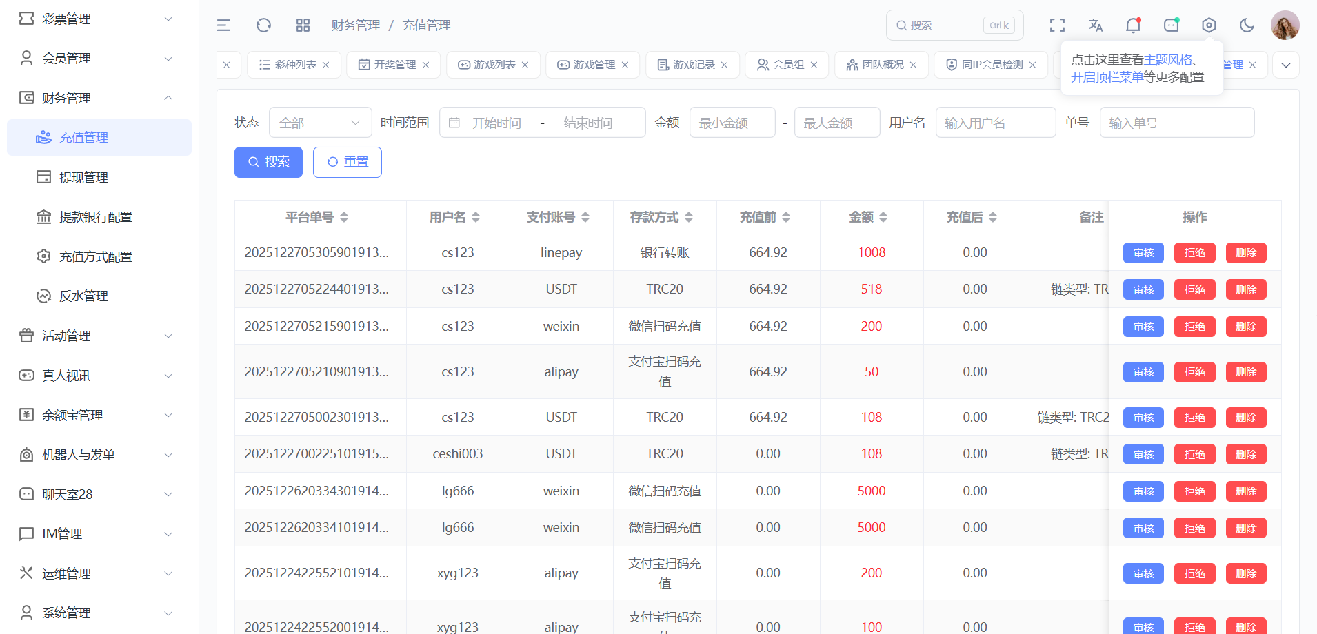Open the 状态 status dropdown
Viewport: 1317px width, 634px height.
[x=320, y=123]
